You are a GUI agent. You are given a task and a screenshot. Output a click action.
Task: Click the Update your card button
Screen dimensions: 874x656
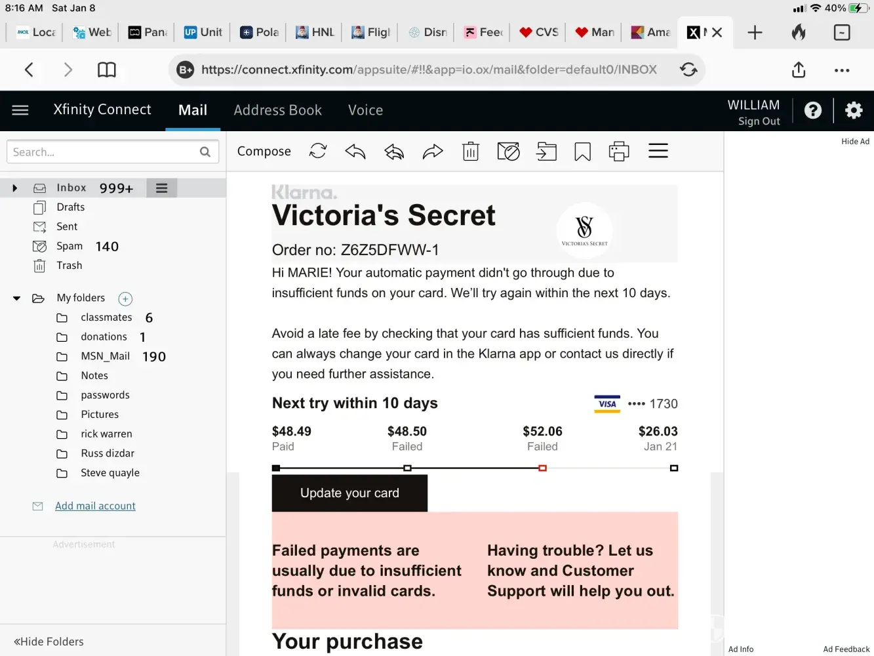(349, 493)
